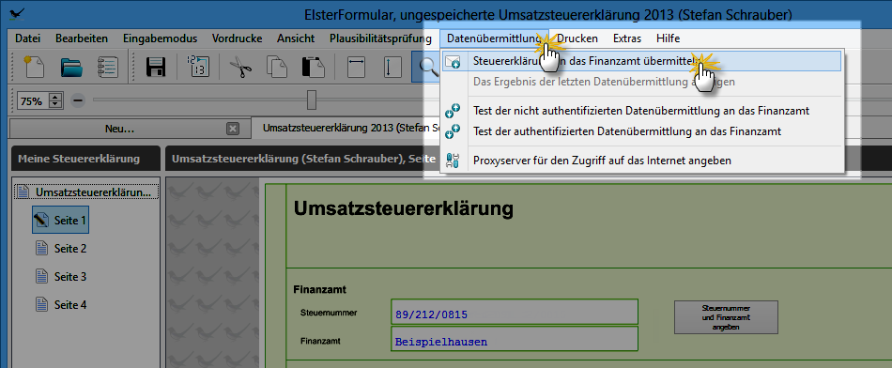Click the document icon beside Seite 2
This screenshot has width=892, height=368.
pos(41,248)
